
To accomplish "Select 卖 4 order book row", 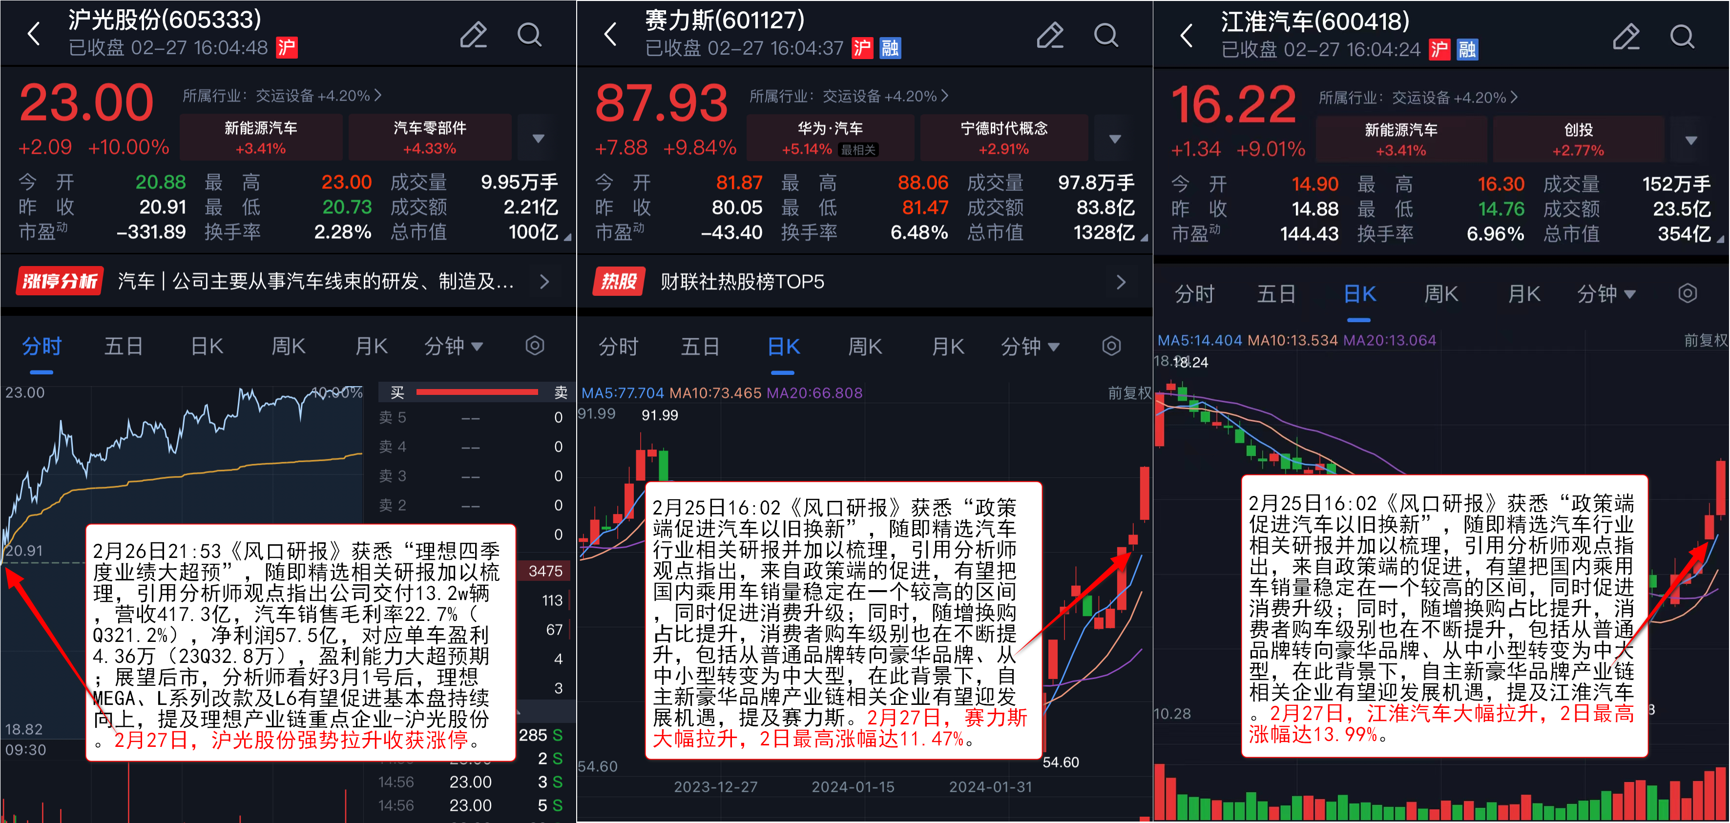I will click(x=472, y=447).
